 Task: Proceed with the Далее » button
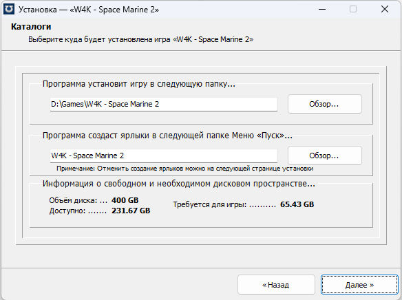pos(359,285)
